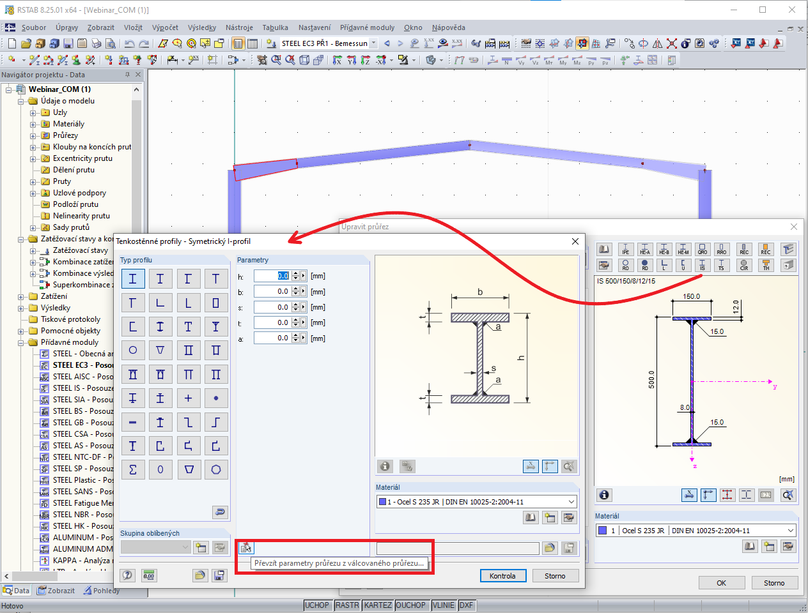Click the import parameters from rolled section icon

tap(246, 548)
